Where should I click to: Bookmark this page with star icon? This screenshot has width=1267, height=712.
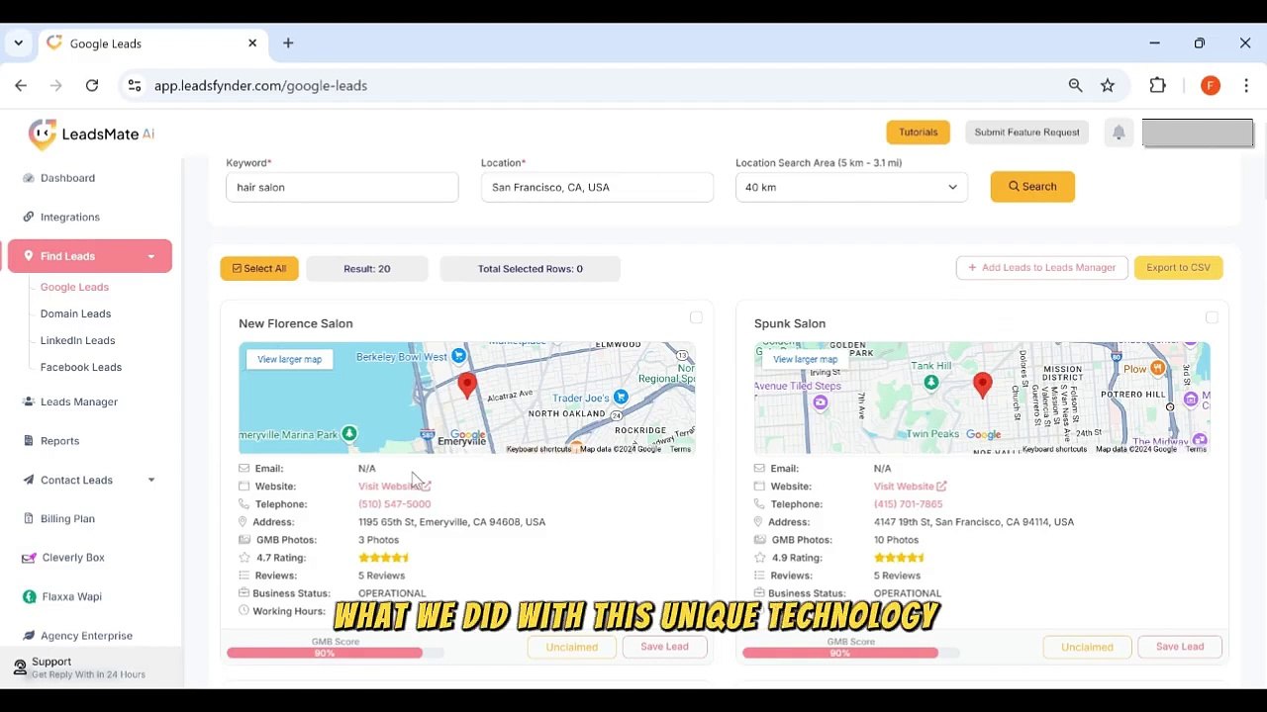pyautogui.click(x=1108, y=86)
